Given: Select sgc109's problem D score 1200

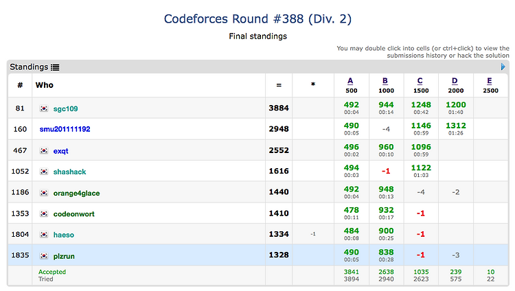Looking at the screenshot, I should pyautogui.click(x=456, y=105).
